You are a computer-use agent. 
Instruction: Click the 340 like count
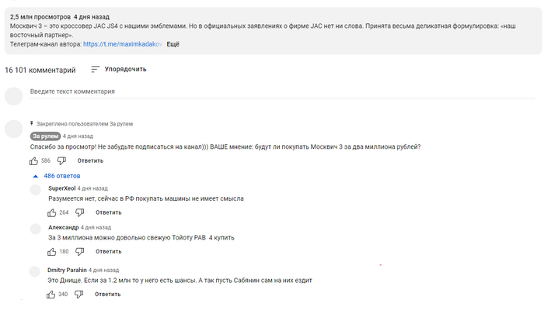[63, 295]
